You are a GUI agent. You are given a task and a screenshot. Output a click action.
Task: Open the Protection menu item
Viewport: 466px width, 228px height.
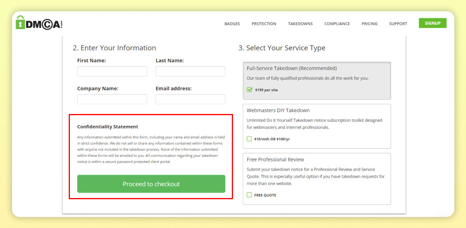[x=264, y=24]
